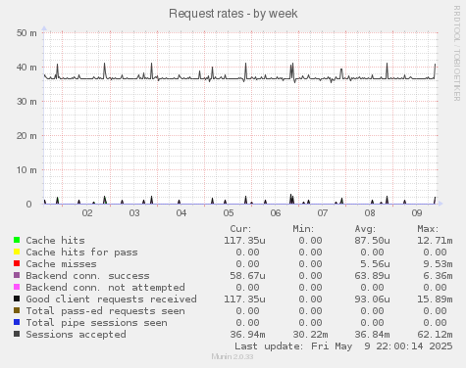Select the 'Good client requests received' label

click(x=112, y=299)
